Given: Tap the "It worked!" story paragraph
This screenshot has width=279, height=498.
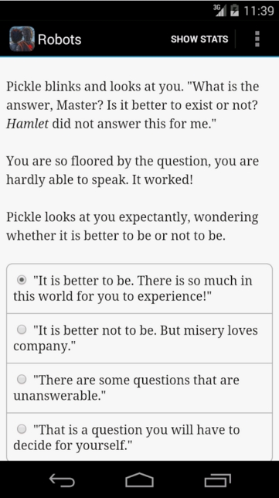Looking at the screenshot, I should click(x=133, y=170).
